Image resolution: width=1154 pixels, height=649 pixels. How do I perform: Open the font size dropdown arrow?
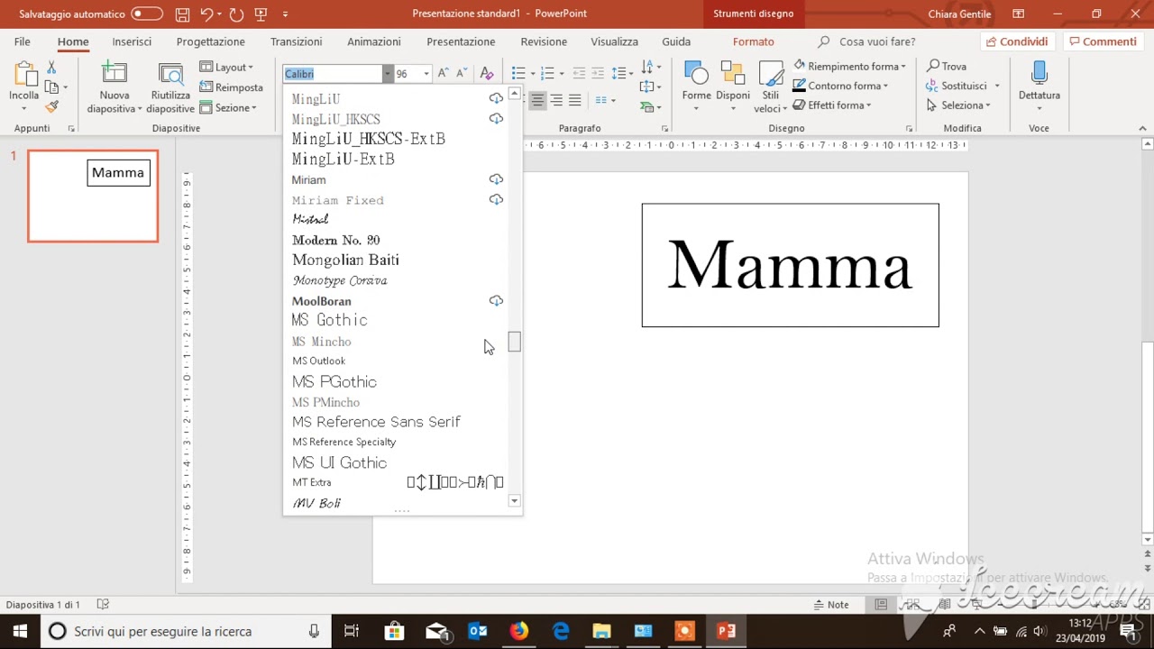(426, 74)
